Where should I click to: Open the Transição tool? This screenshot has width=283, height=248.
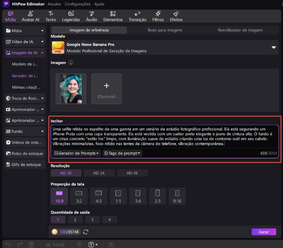pyautogui.click(x=137, y=16)
